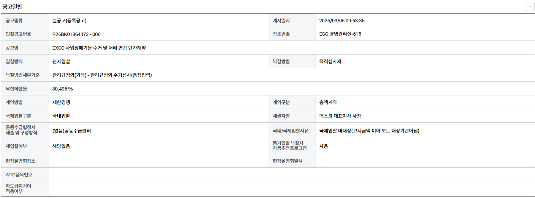Select the reference number ESG 경영관리실-615

pos(340,34)
